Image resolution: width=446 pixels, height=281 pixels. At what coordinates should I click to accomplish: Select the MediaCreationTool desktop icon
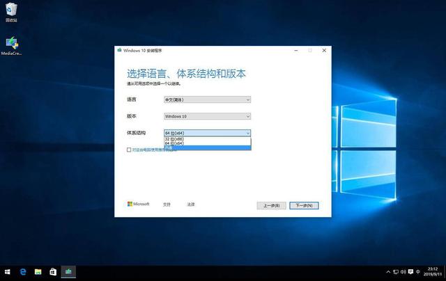[x=12, y=45]
